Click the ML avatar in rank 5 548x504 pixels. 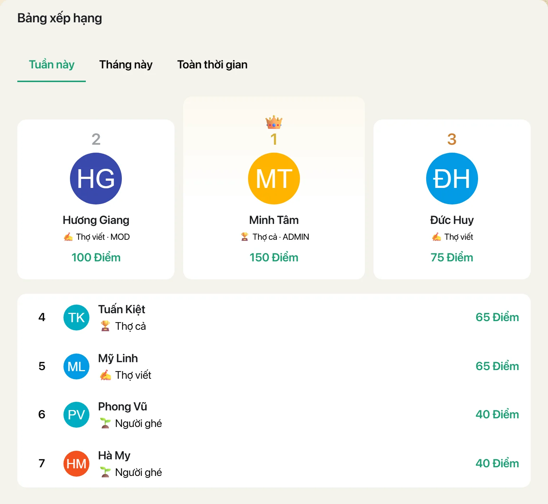tap(76, 366)
